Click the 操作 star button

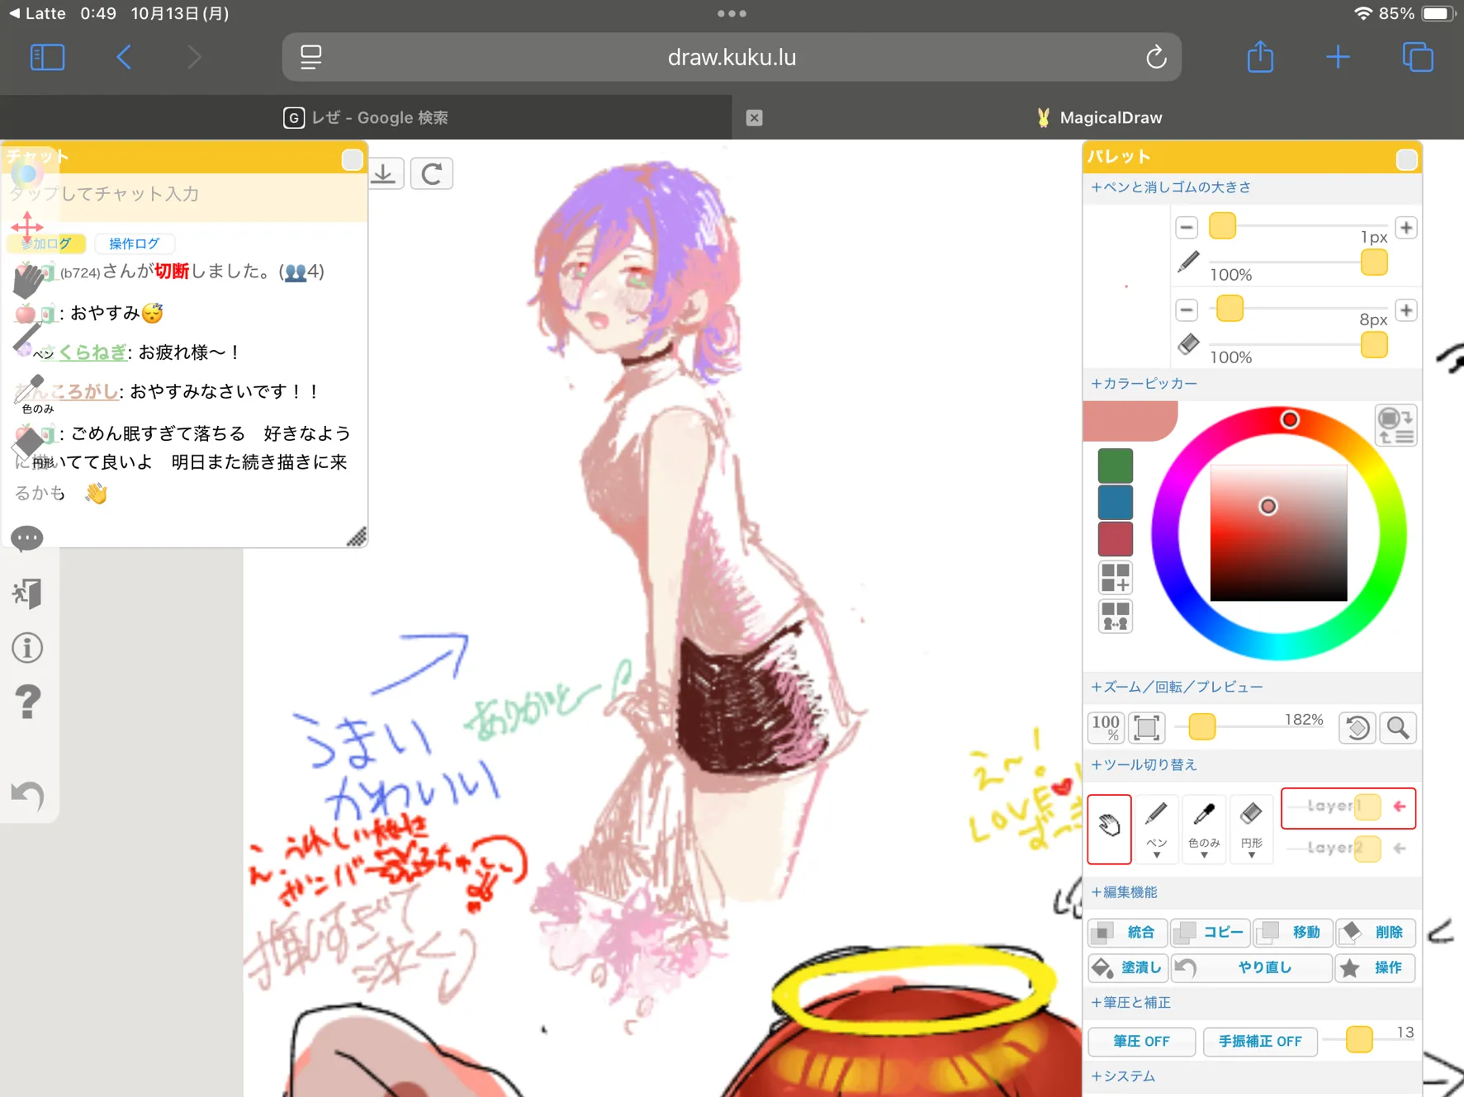(1375, 967)
